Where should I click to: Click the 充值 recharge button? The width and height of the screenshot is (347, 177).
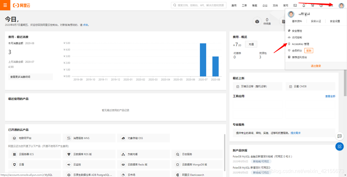point(251,44)
